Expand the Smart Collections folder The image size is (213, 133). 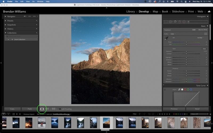point(9,39)
